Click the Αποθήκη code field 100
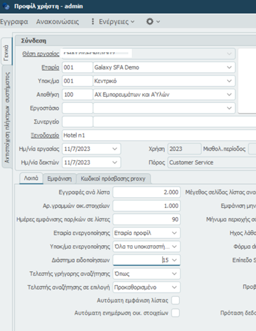 coord(78,95)
